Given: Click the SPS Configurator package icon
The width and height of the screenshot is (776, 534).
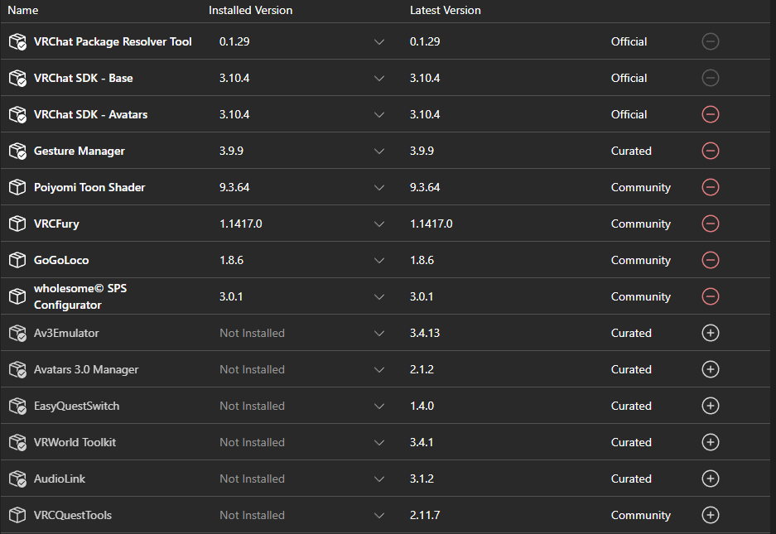Looking at the screenshot, I should pos(17,296).
